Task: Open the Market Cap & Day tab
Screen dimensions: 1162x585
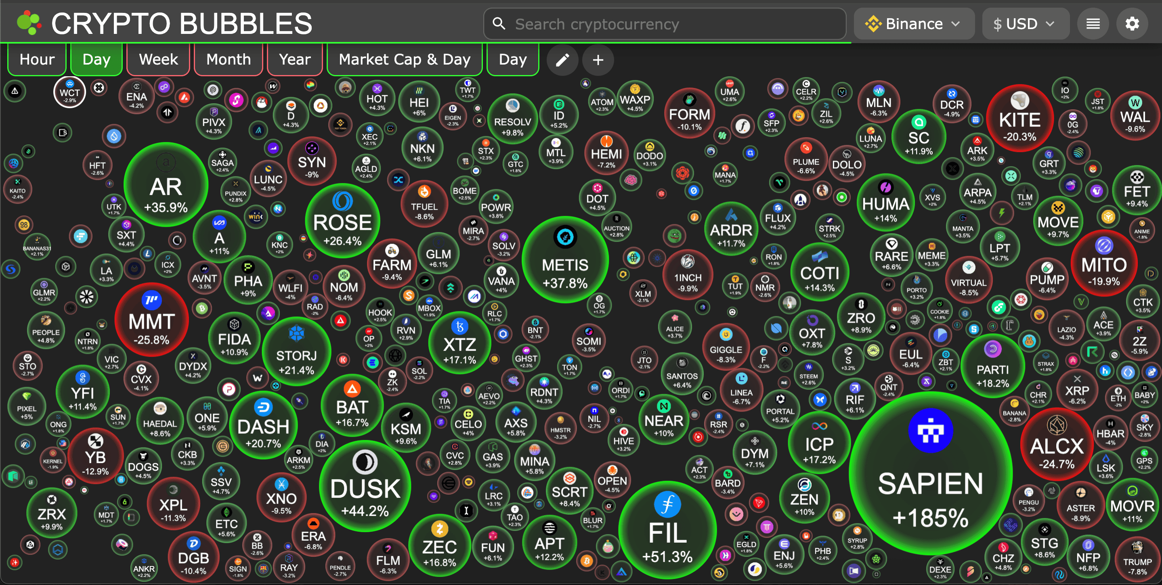Action: (404, 59)
